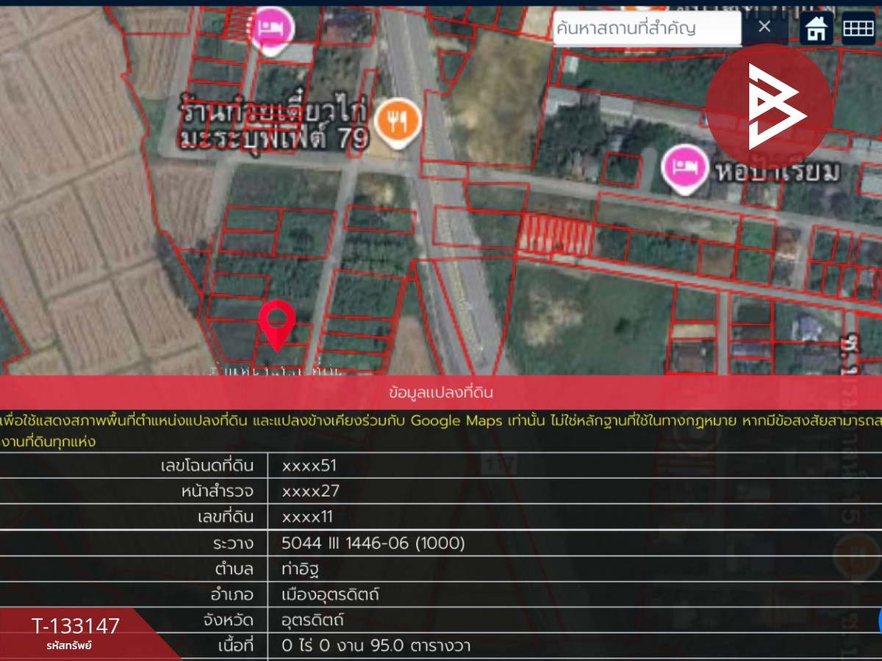
Task: Click the หน้าสำรวจ value xxxx27
Action: coord(311,491)
